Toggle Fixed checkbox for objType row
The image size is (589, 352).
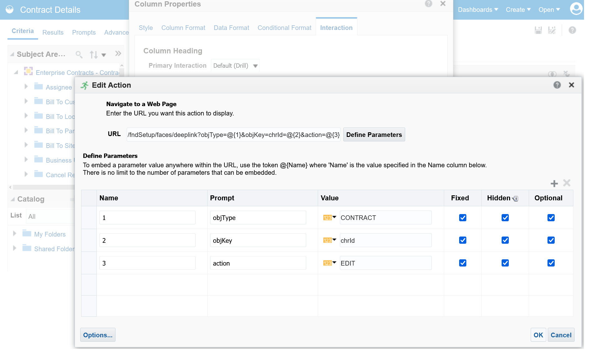tap(463, 218)
